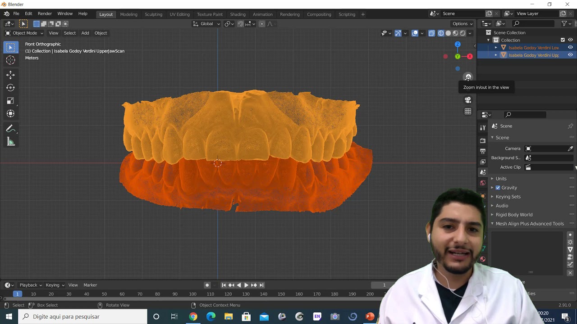The image size is (577, 324).
Task: Enable the Gravity checkbox
Action: click(498, 188)
